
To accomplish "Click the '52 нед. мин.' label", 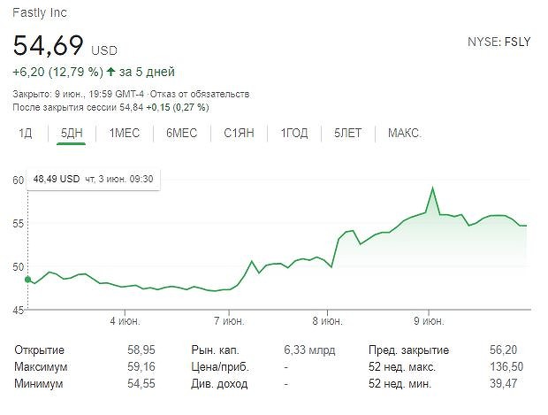I will tap(400, 383).
